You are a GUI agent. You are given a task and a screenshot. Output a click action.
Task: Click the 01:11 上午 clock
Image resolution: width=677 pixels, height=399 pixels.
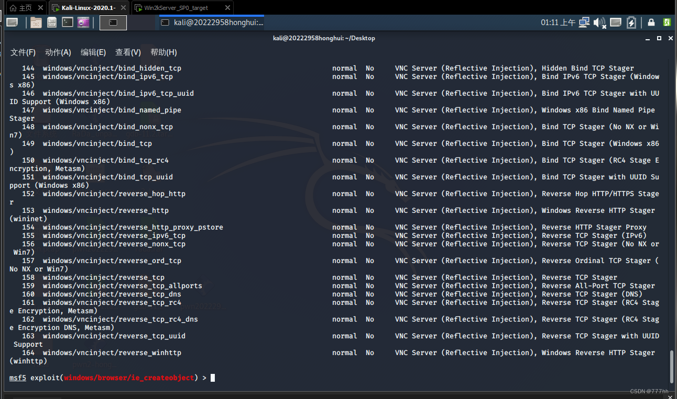click(x=558, y=22)
